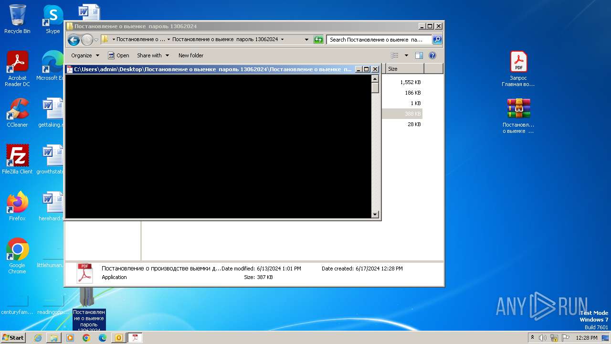This screenshot has width=611, height=344.
Task: Click the Size column header
Action: click(405, 69)
